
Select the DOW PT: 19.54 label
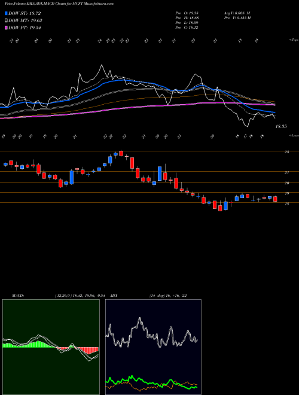point(25,28)
